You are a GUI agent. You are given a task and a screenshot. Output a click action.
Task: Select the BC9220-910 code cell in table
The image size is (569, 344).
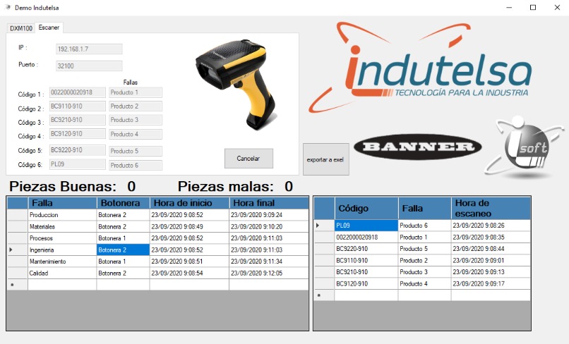coord(366,249)
